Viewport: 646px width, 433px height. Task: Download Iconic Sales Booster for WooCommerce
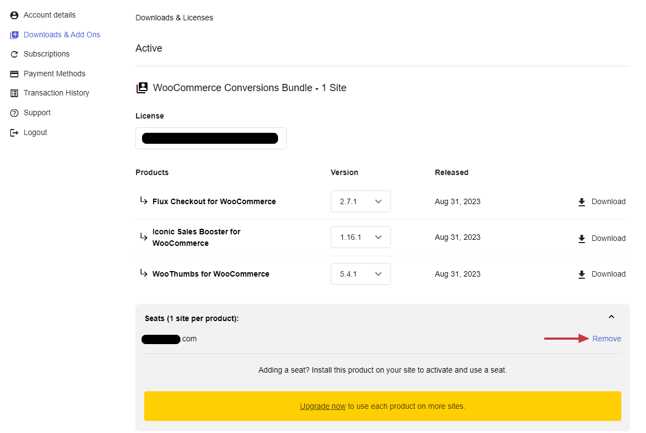(602, 239)
